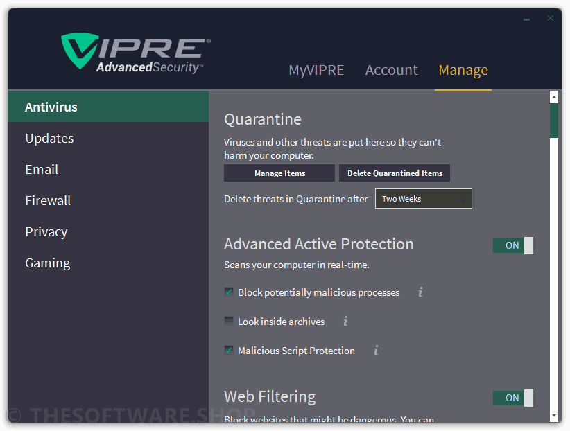Click Delete Quarantined Items button
The image size is (570, 431).
pyautogui.click(x=395, y=173)
